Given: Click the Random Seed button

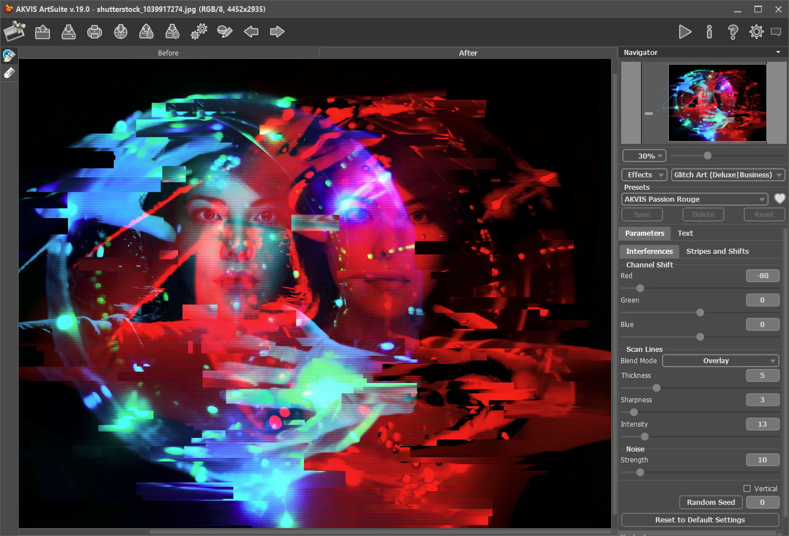Looking at the screenshot, I should pyautogui.click(x=711, y=503).
